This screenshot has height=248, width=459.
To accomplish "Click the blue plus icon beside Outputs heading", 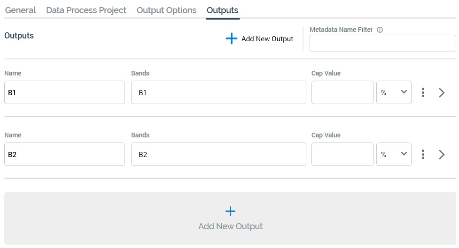I will click(x=232, y=39).
